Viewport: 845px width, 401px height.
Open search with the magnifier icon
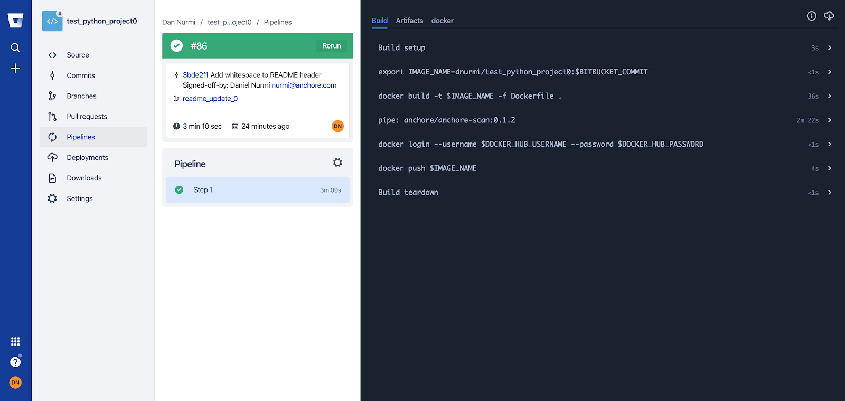(15, 47)
